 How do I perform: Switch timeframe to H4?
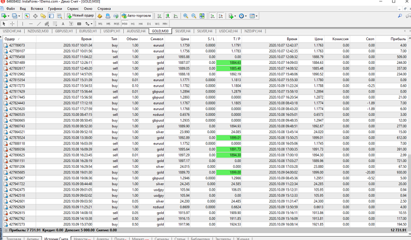pos(141,24)
